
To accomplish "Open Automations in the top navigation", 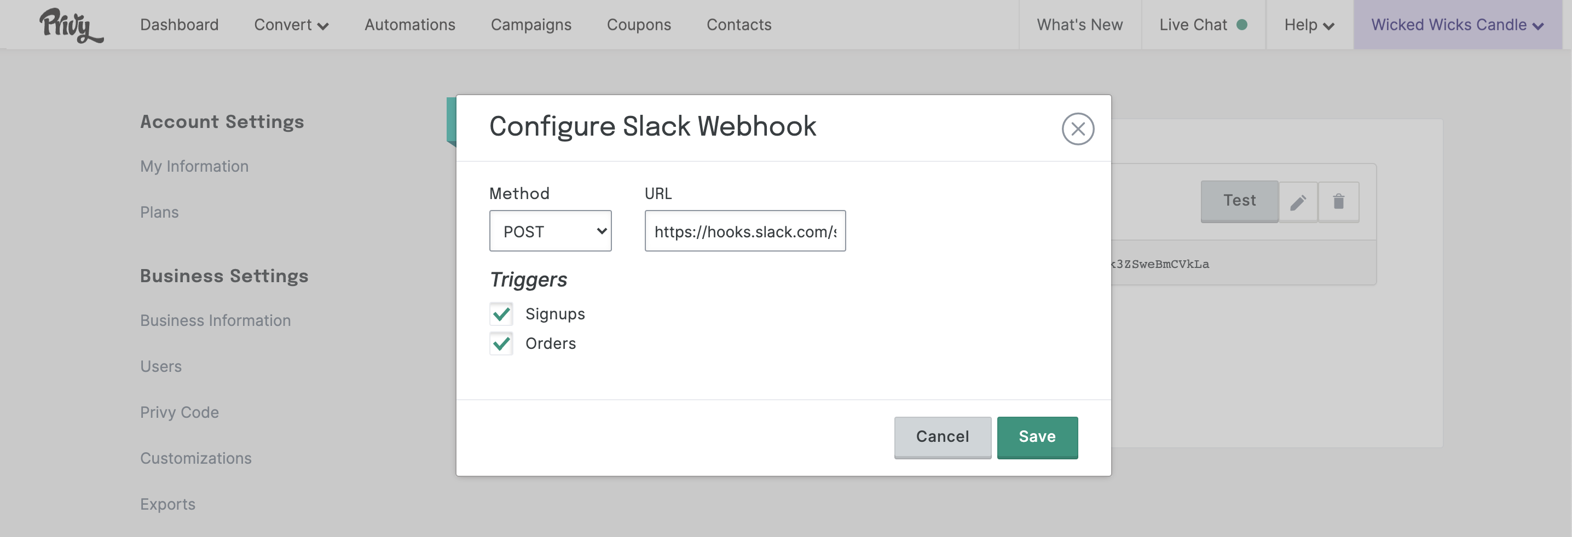I will 410,25.
